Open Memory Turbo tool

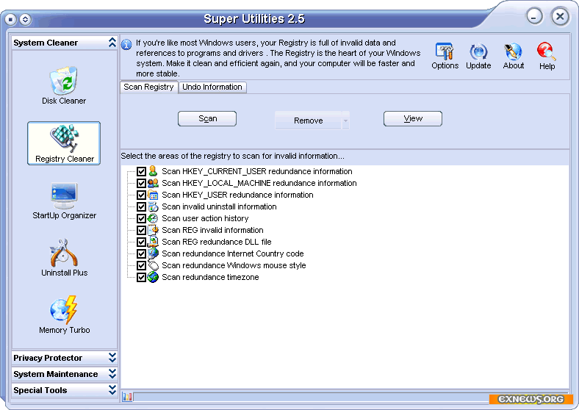(64, 314)
